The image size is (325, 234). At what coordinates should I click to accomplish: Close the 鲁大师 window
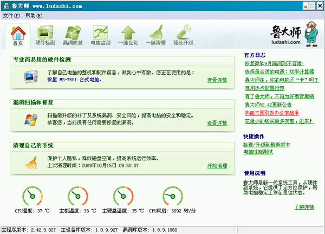click(x=320, y=6)
